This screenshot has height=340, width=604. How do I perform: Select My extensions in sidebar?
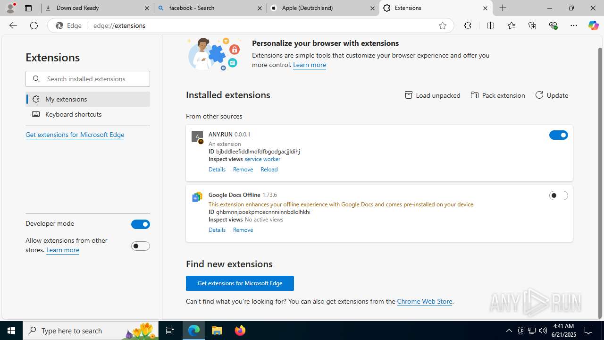[88, 99]
